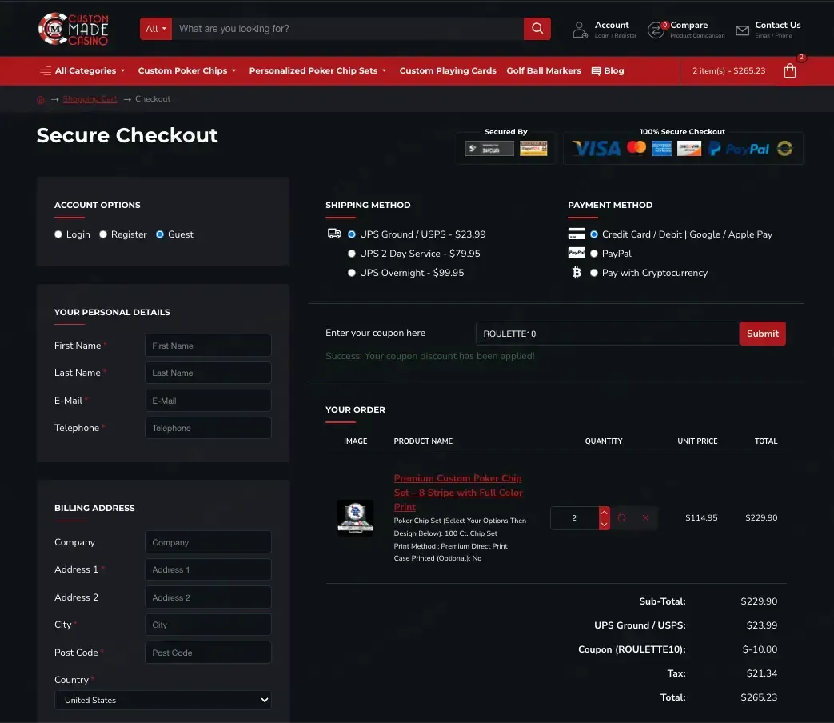Click the home breadcrumb icon
This screenshot has width=834, height=723.
point(41,99)
